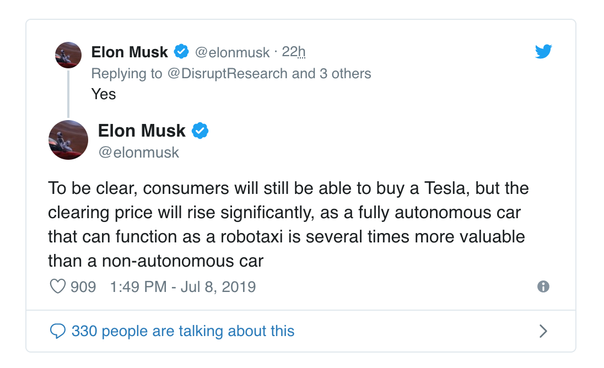Click verified badge beside the small avatar's name
Screen dimensions: 604x368
[181, 52]
